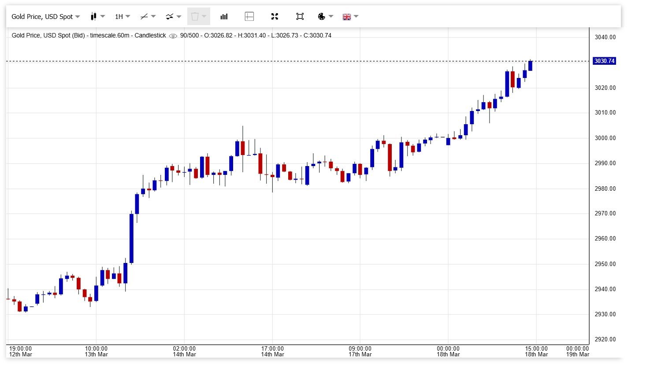Click the chart legend title text

pyautogui.click(x=89, y=35)
